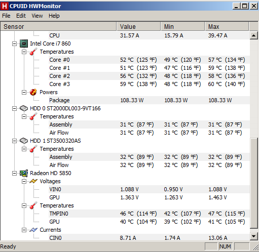Open the Help menu
259x252 pixels.
pos(54,16)
